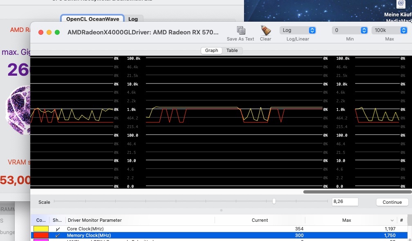Toggle Show checkmark for Memory Clock(MHz)
Image resolution: width=412 pixels, height=241 pixels.
coord(58,236)
